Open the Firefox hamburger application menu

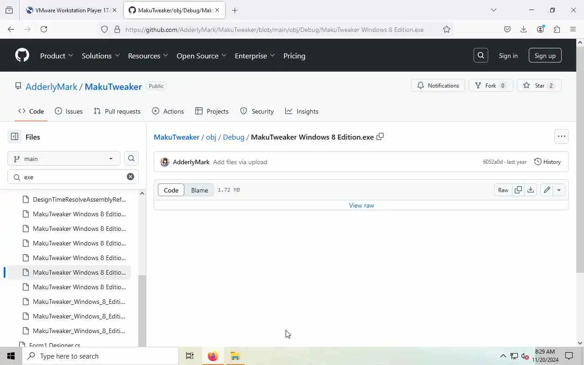tap(573, 29)
